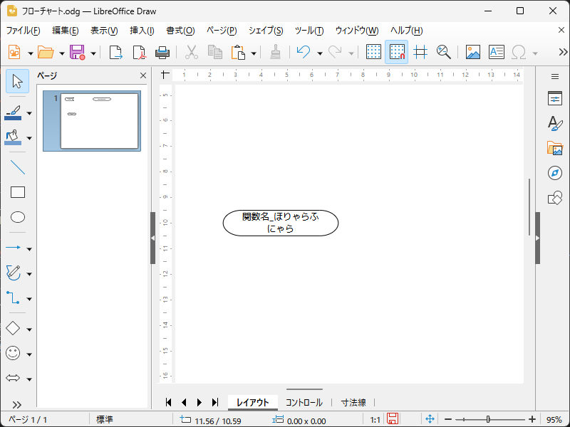Open Zoom & Pan tool

click(x=443, y=52)
